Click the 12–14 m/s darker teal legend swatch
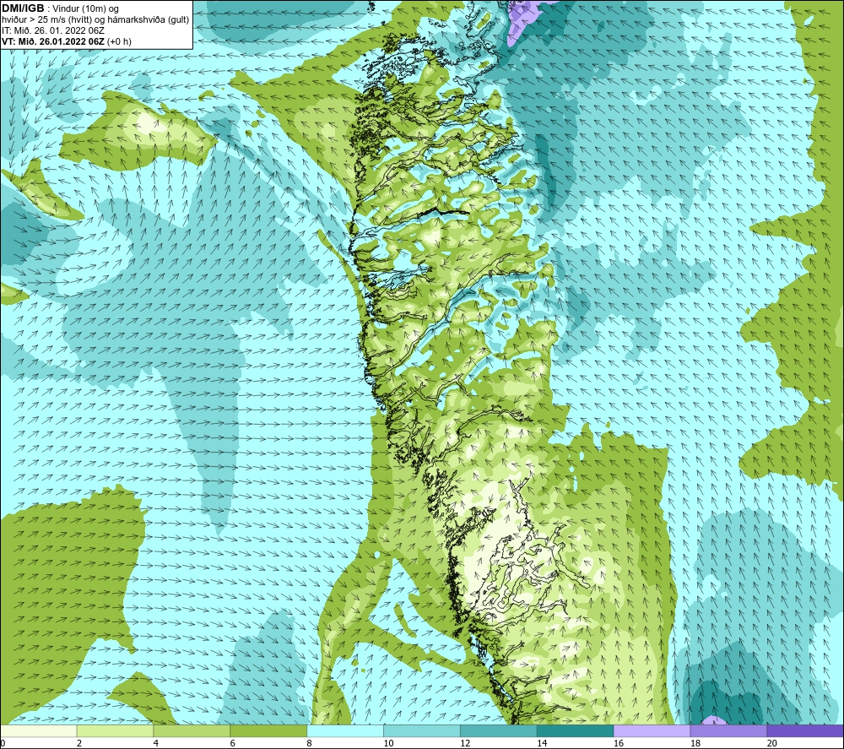 pyautogui.click(x=499, y=730)
